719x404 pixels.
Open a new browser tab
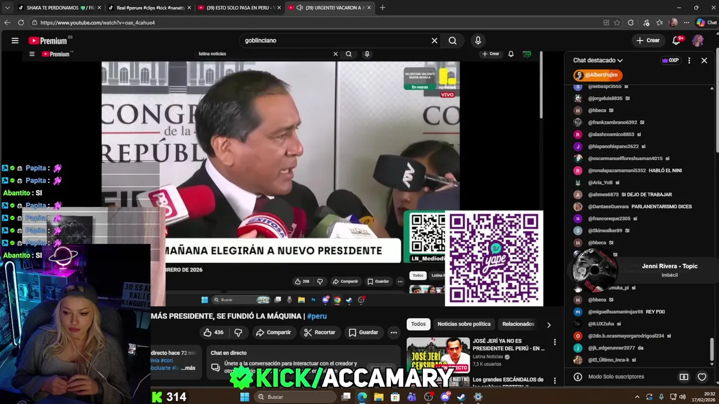pos(383,7)
